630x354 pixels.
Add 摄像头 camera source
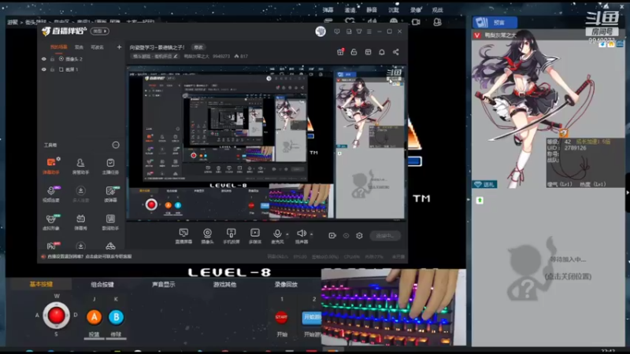click(207, 236)
